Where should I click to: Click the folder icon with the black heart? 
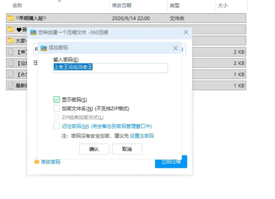click(11, 29)
